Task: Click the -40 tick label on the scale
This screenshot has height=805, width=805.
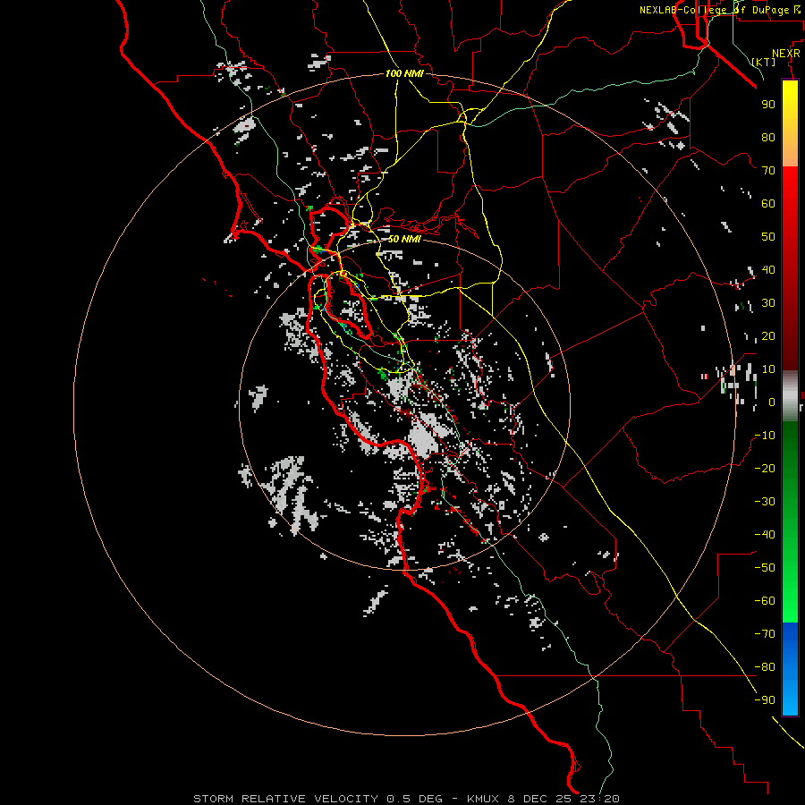Action: (x=765, y=535)
